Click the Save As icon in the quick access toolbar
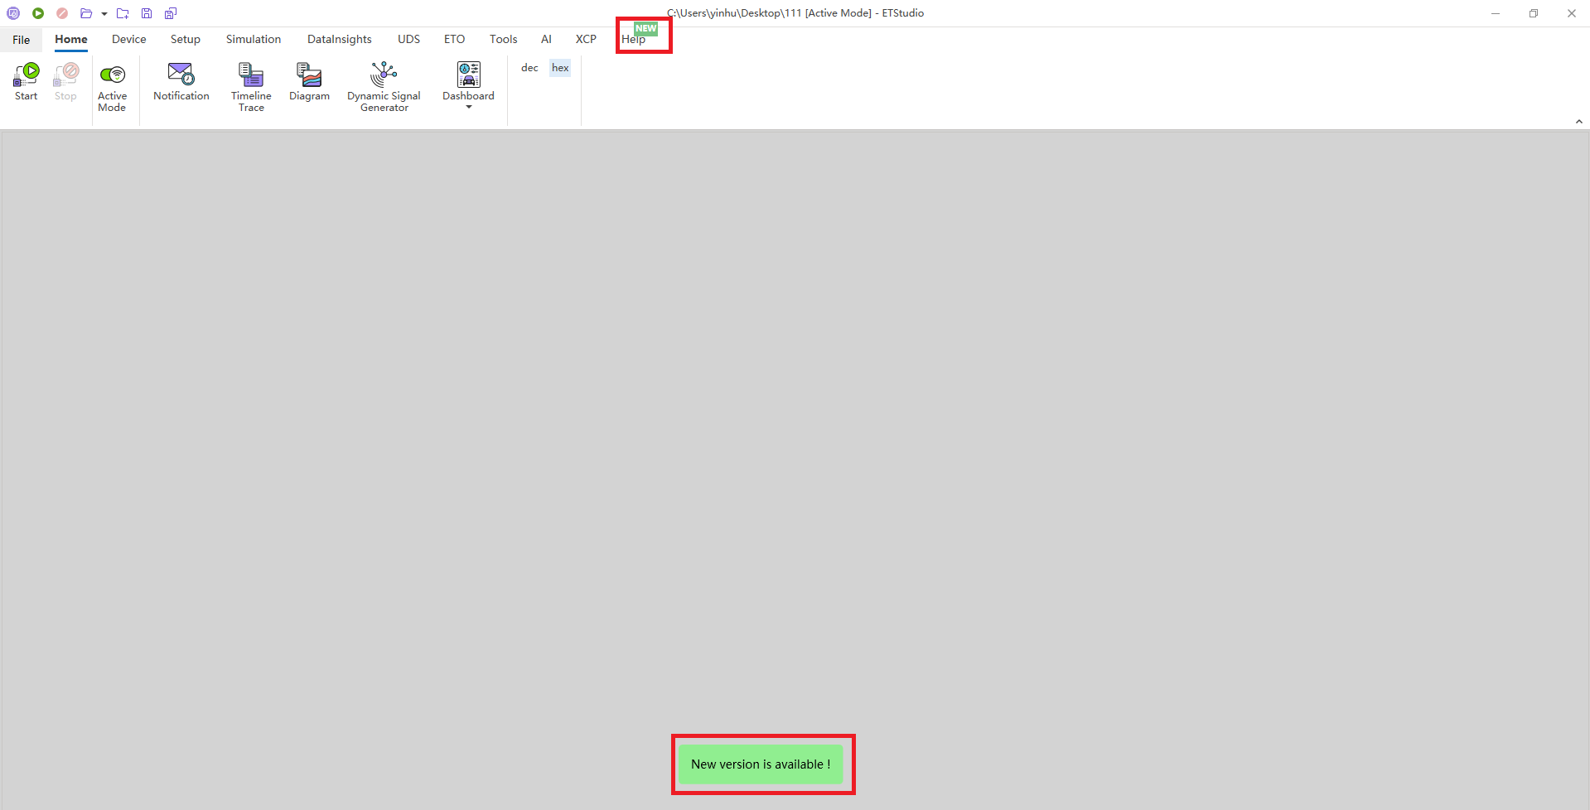The image size is (1590, 810). click(171, 13)
